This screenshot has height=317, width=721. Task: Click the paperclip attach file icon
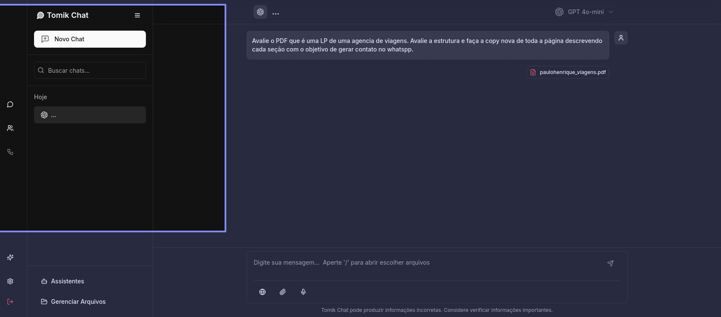(282, 292)
